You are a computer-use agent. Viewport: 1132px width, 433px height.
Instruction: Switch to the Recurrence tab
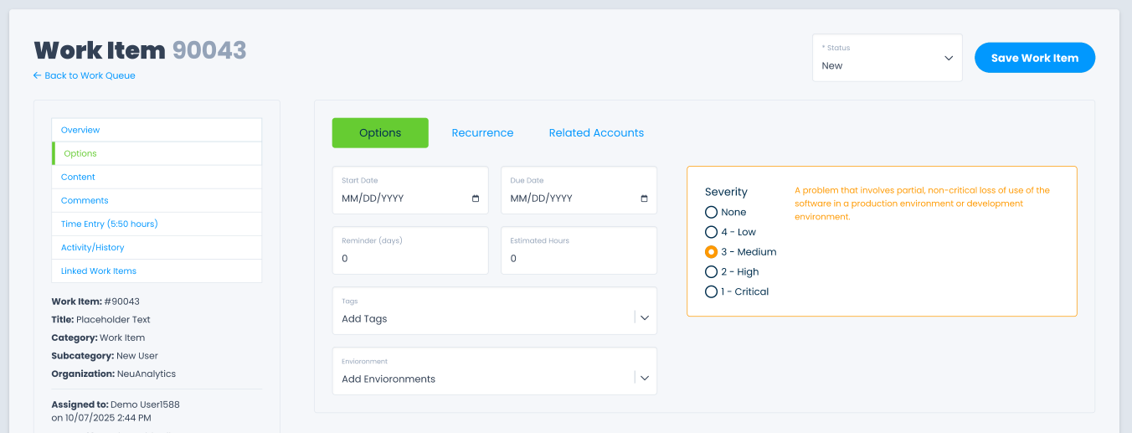pyautogui.click(x=482, y=133)
